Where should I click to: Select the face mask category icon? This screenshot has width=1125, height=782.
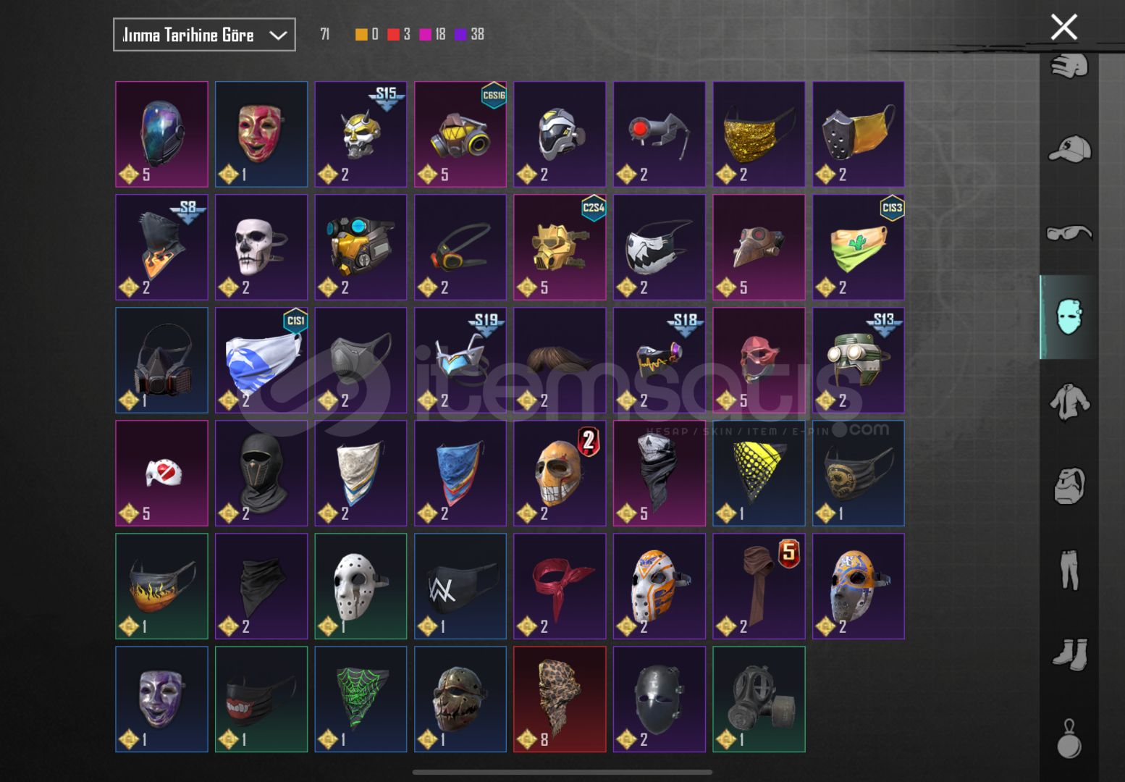pyautogui.click(x=1069, y=317)
